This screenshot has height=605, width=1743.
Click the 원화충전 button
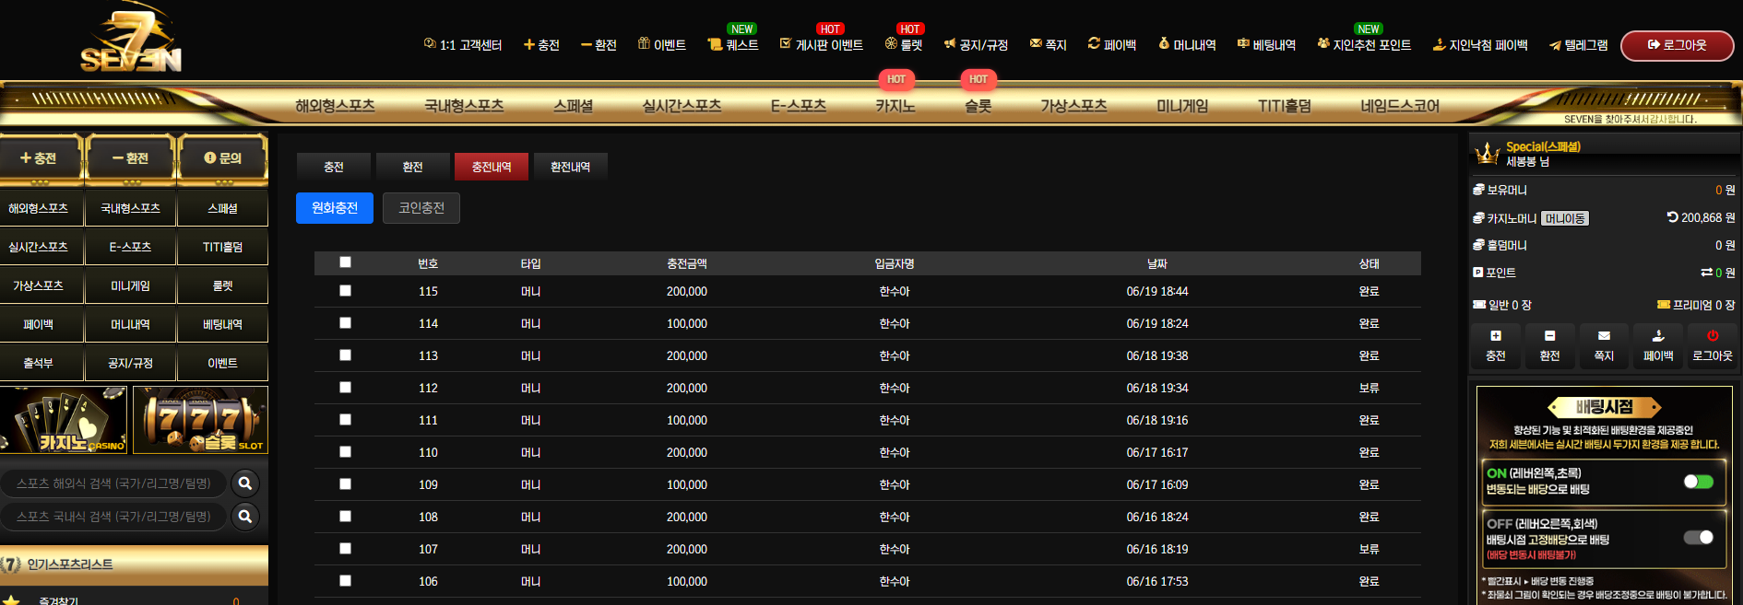[x=335, y=208]
